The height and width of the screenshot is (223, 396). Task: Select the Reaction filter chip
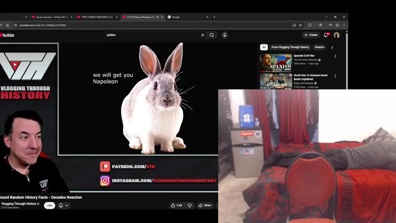(x=320, y=47)
